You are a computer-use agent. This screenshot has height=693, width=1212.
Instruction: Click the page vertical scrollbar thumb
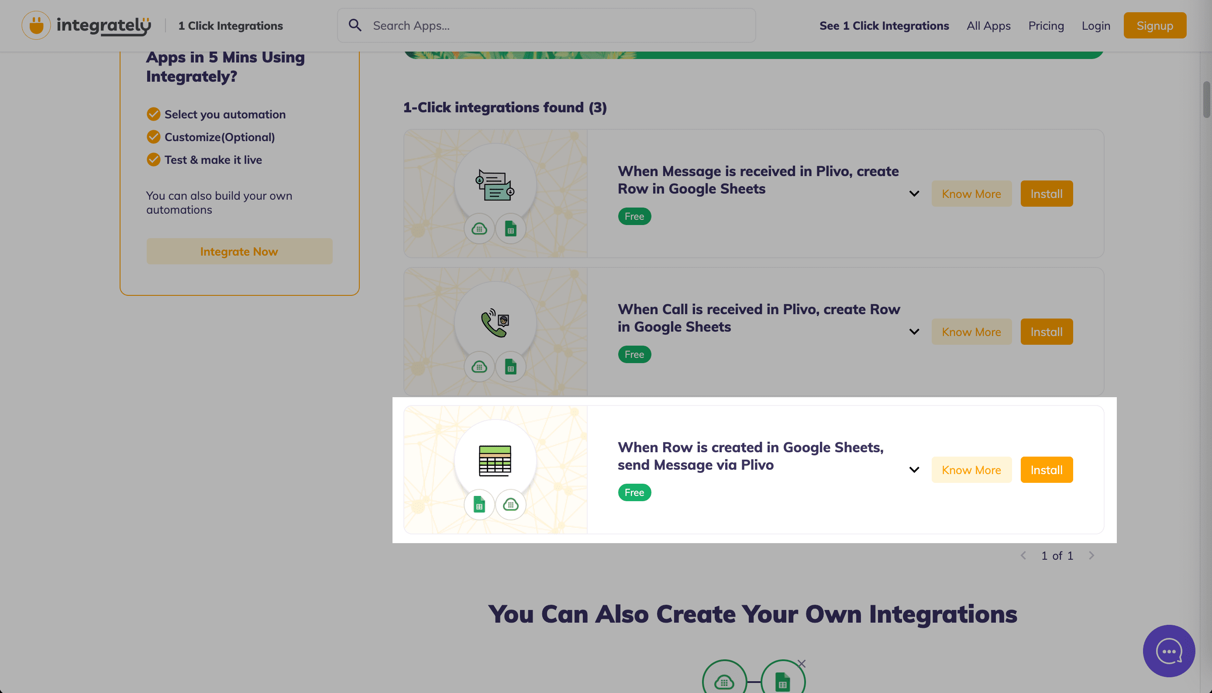pyautogui.click(x=1206, y=100)
